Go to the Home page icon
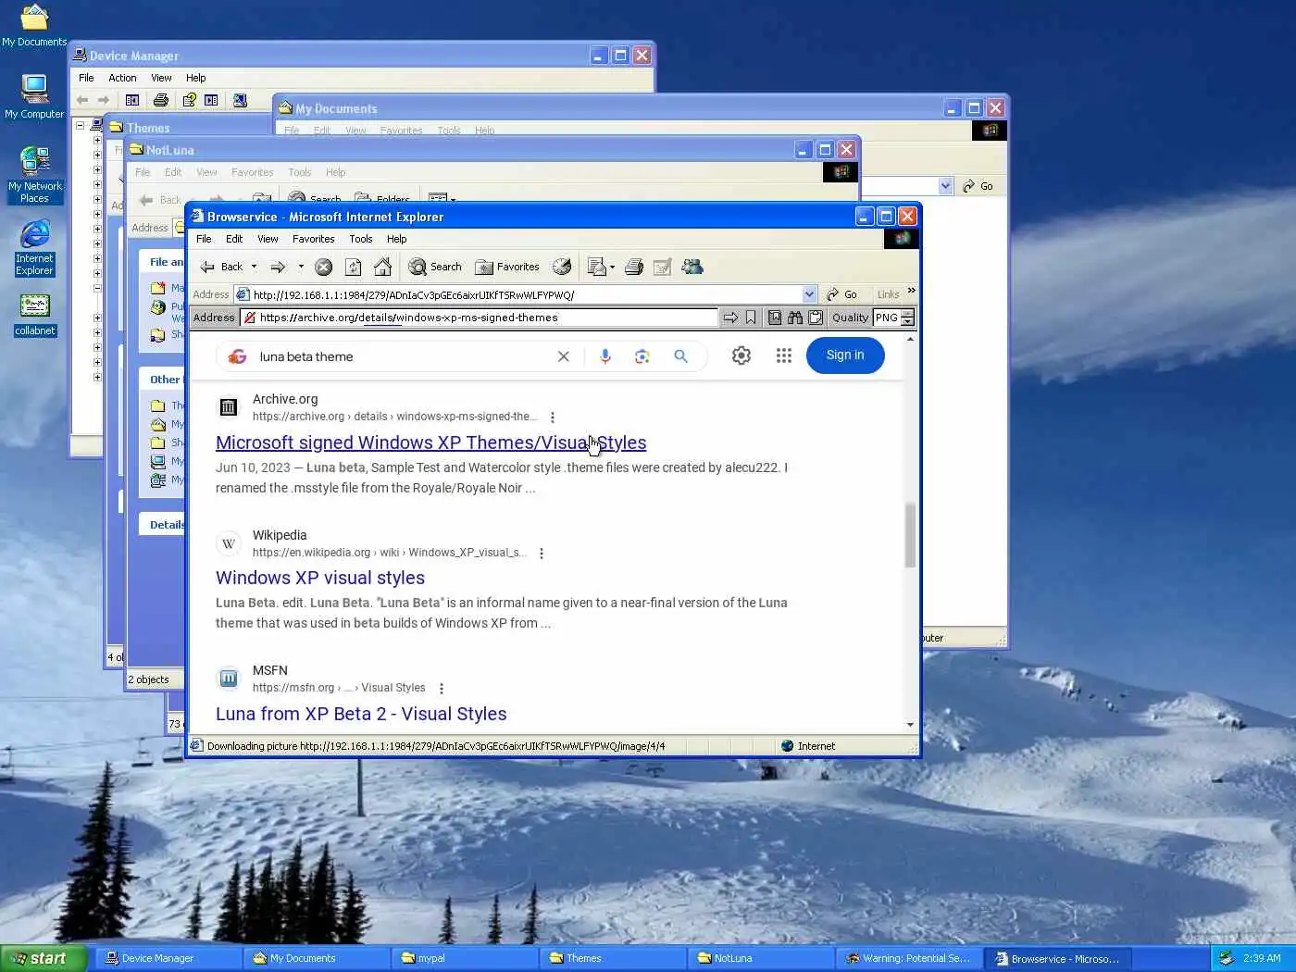 382,267
